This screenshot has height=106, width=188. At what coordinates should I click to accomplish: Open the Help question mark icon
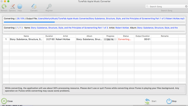(20, 6)
